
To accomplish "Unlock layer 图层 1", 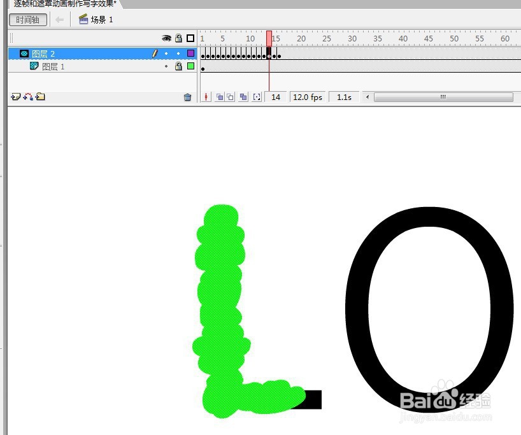I will (178, 66).
